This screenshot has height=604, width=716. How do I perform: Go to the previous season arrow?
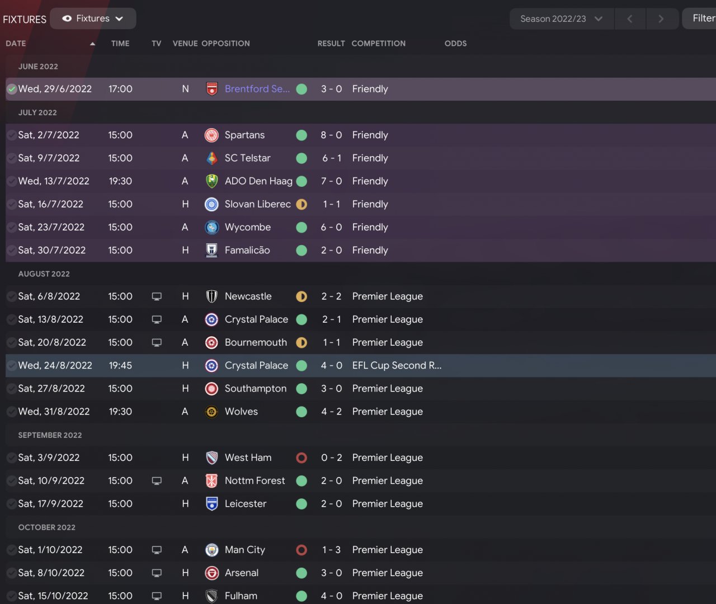click(x=630, y=18)
